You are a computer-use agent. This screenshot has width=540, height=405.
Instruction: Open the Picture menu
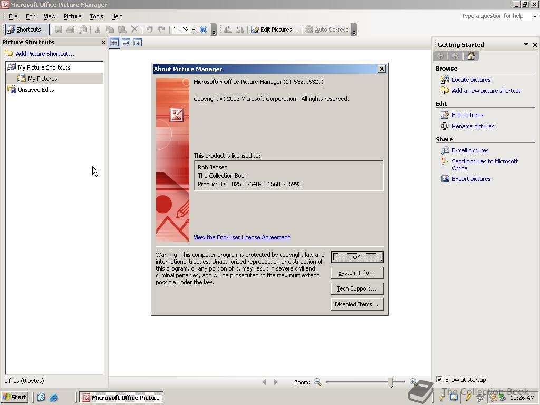pos(72,16)
